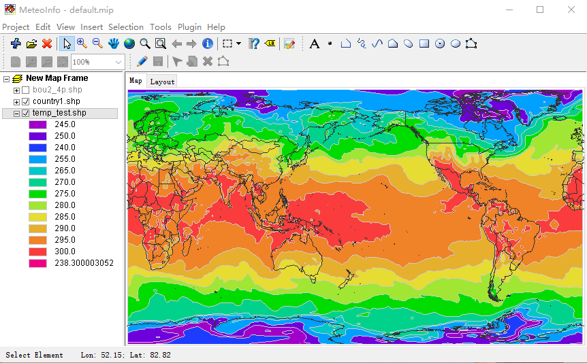Select the New Map Frame node
The width and height of the screenshot is (587, 363).
click(x=57, y=78)
